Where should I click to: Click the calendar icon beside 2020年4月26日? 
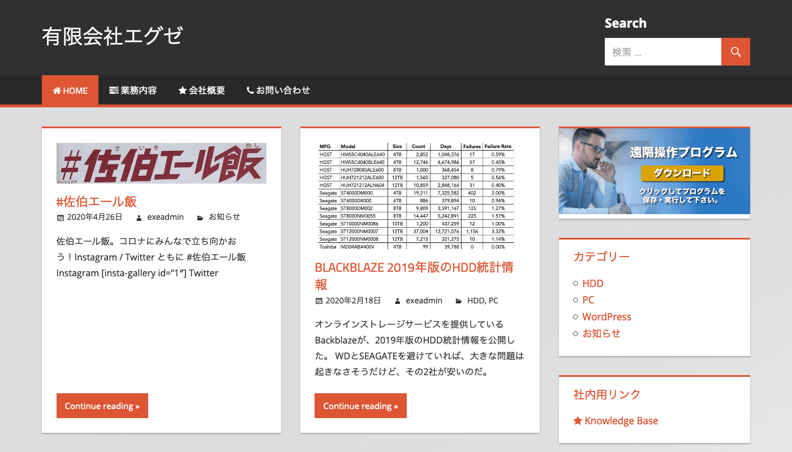pyautogui.click(x=60, y=218)
